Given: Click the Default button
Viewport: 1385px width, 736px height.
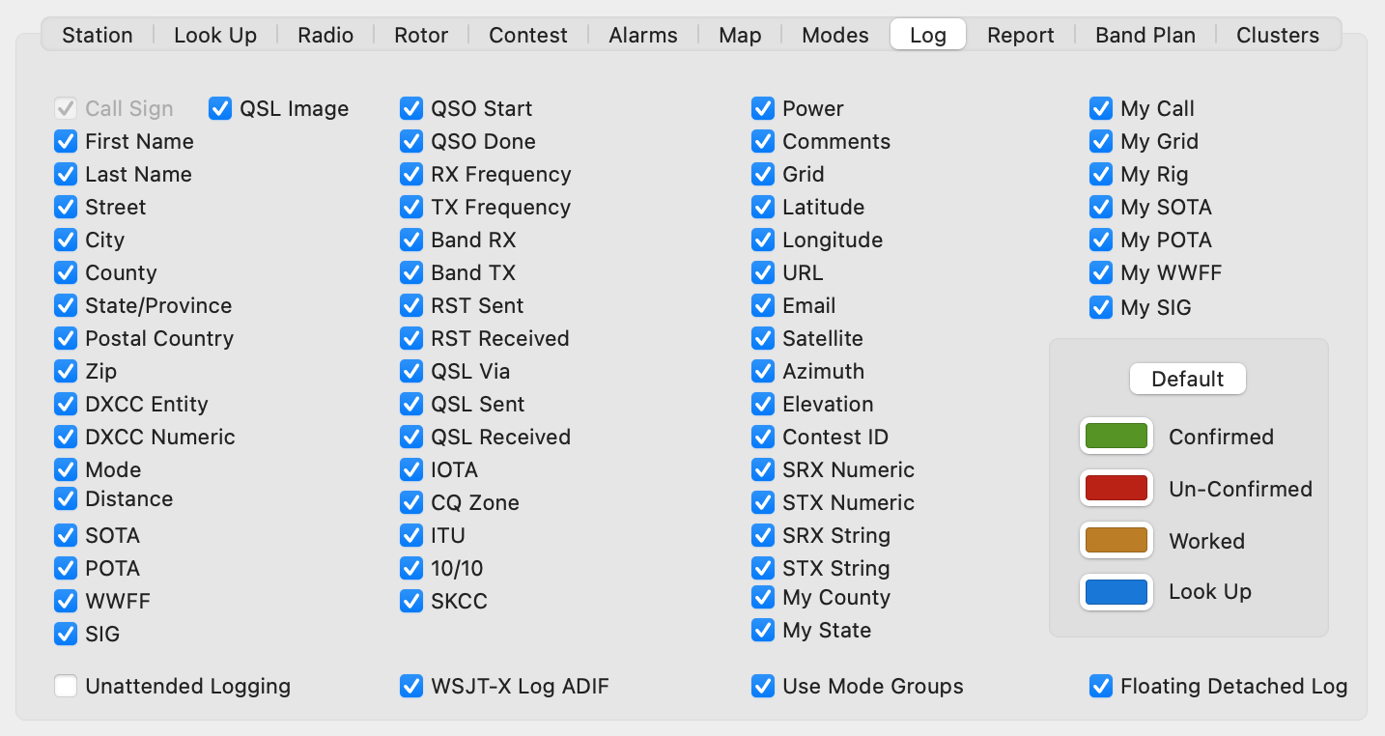Looking at the screenshot, I should pos(1187,379).
